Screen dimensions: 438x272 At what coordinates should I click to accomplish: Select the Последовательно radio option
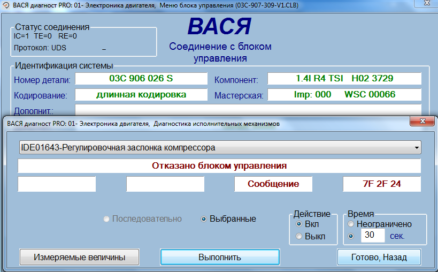tap(107, 219)
